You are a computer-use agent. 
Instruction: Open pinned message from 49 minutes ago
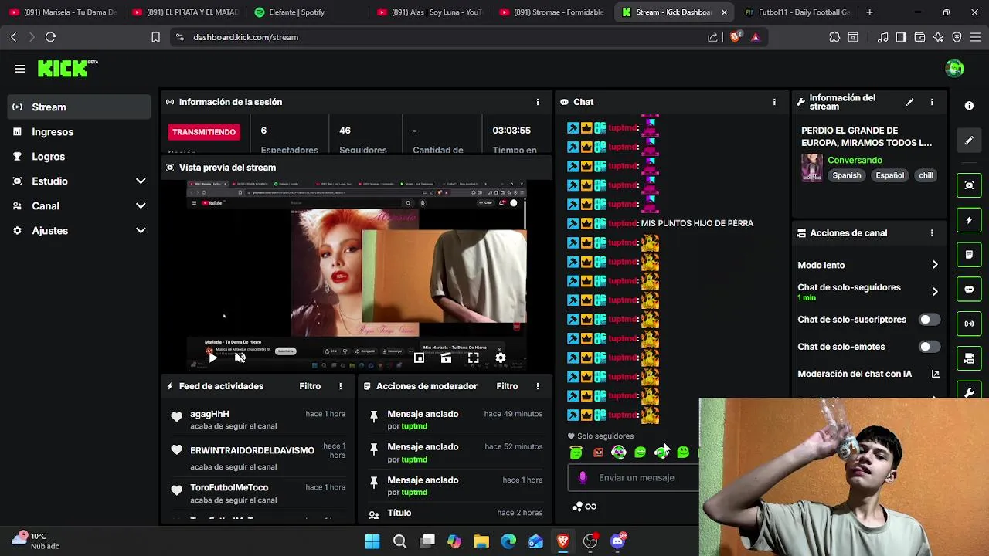(x=456, y=419)
